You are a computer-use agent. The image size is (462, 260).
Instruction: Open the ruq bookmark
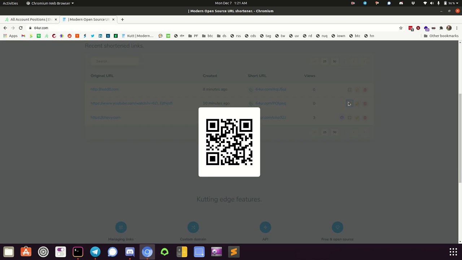[322, 36]
